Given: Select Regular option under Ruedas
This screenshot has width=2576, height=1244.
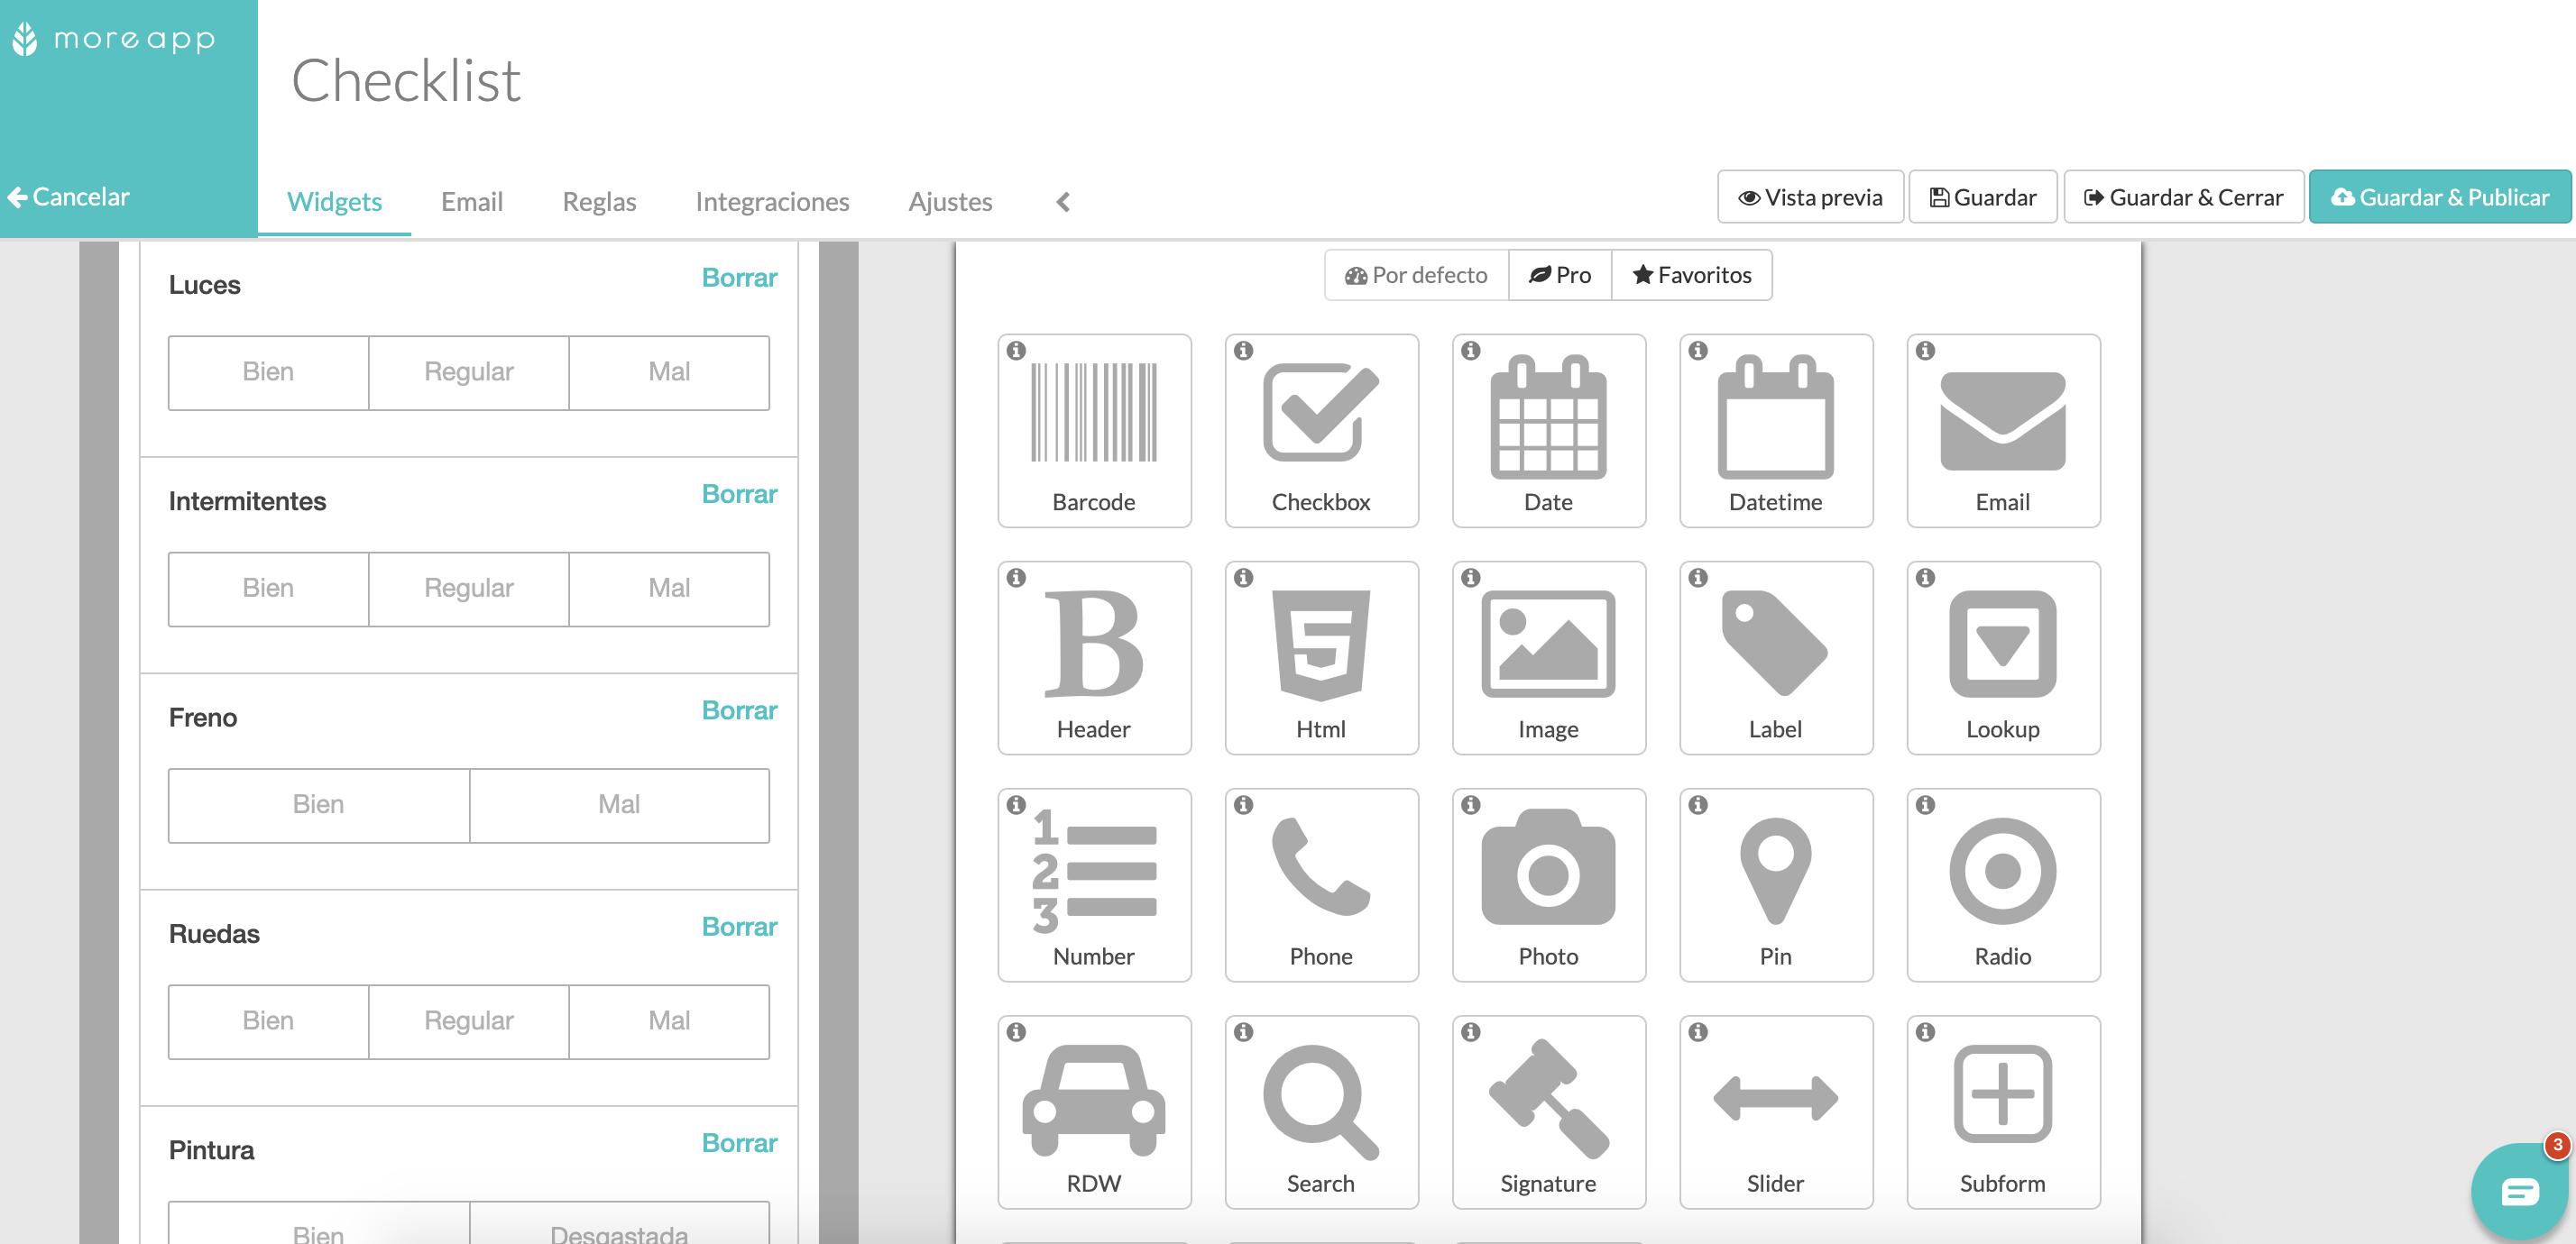Looking at the screenshot, I should coord(470,1020).
